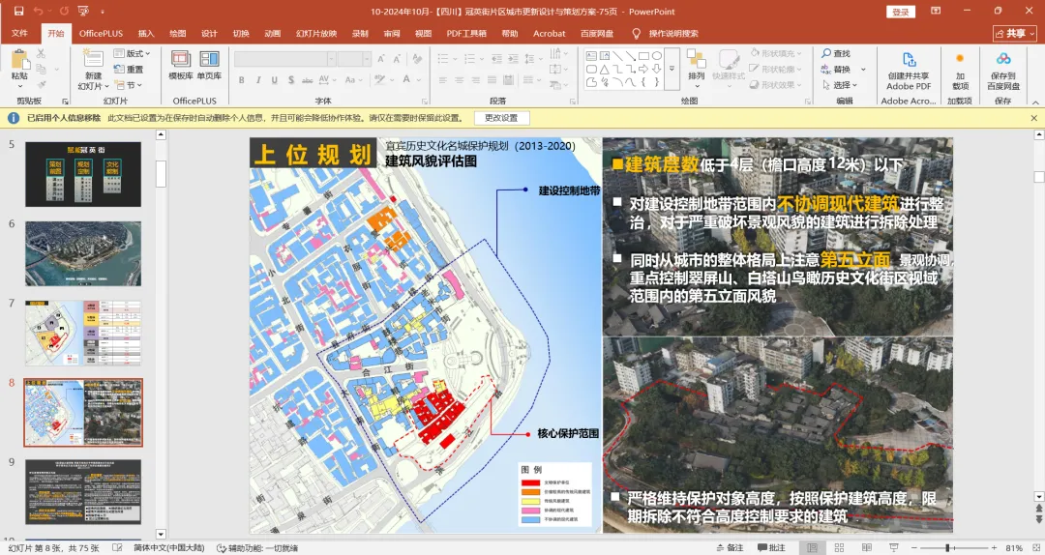Click the spell check icon in status bar

[x=117, y=547]
